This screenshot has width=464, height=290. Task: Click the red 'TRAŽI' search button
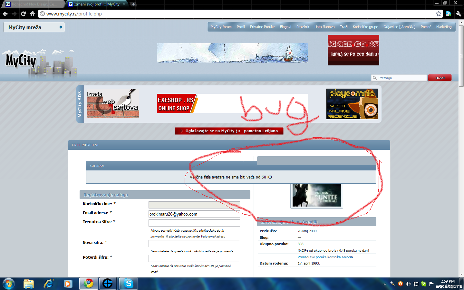(x=440, y=78)
